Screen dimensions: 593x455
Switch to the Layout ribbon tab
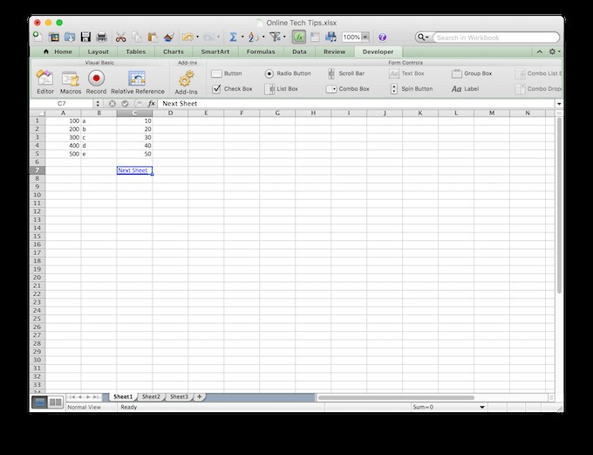coord(98,52)
